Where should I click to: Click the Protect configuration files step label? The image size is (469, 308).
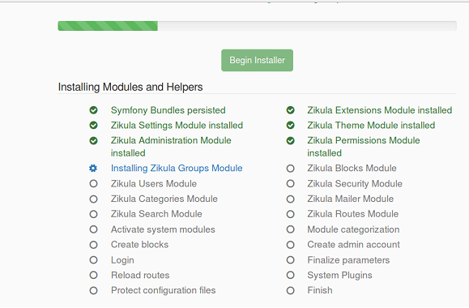click(163, 290)
